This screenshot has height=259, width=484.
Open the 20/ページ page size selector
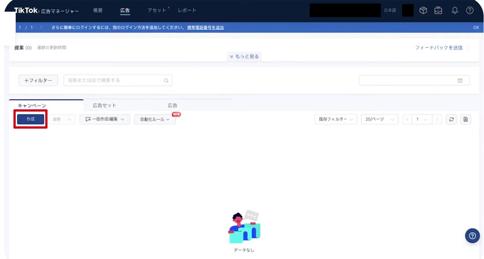click(x=380, y=119)
